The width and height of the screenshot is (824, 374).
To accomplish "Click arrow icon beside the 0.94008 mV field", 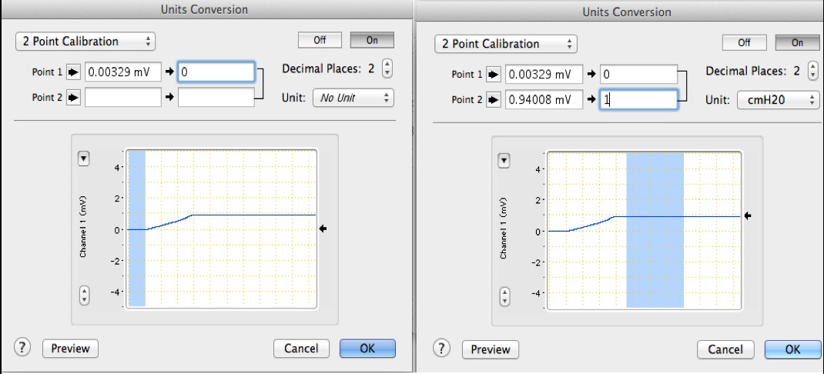I will click(493, 100).
